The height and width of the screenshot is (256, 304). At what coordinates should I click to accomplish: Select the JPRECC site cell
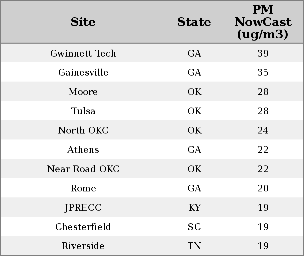click(83, 208)
